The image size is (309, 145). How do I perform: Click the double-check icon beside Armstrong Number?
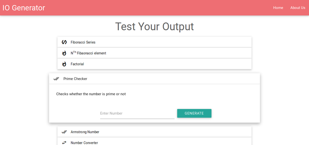64,132
